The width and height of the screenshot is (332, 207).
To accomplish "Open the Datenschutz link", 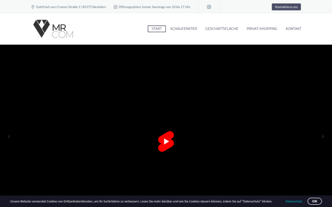I will [x=294, y=201].
